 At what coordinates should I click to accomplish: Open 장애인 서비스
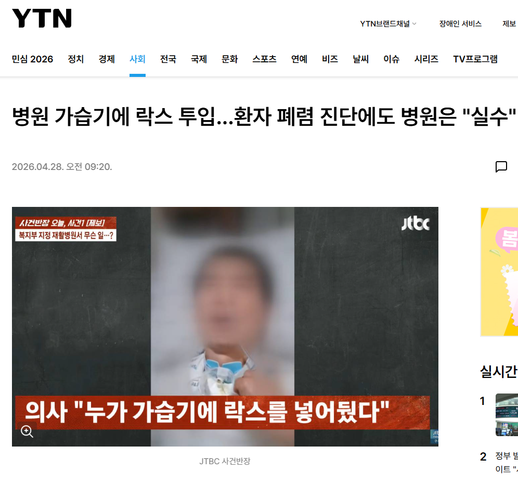[x=460, y=23]
